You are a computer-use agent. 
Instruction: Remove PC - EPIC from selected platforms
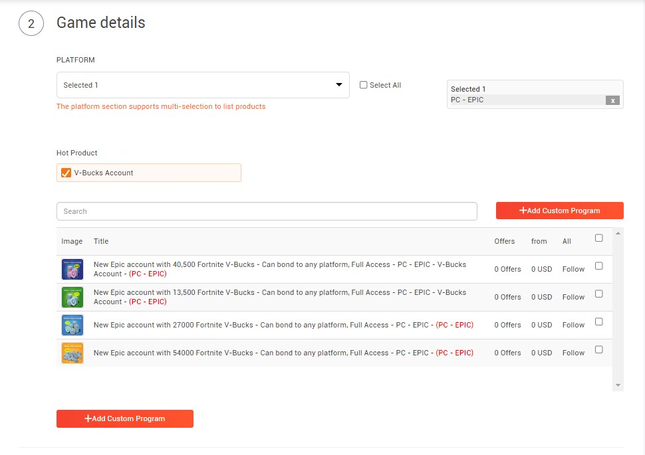click(612, 100)
